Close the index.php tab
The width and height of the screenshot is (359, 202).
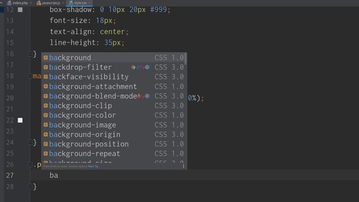31,3
